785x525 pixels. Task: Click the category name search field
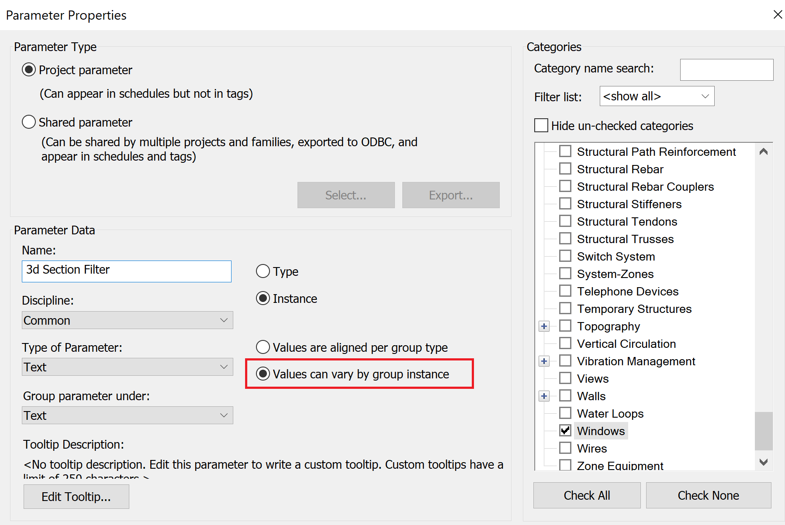pyautogui.click(x=726, y=70)
